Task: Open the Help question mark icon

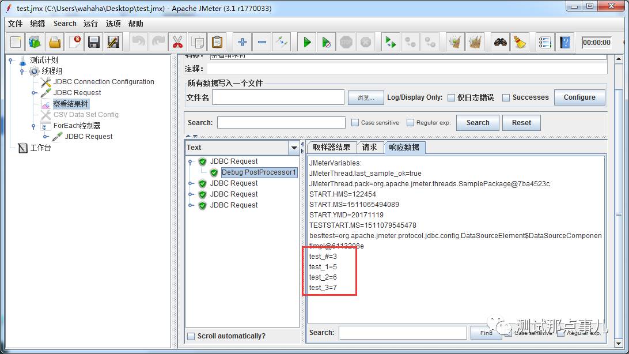Action: click(x=565, y=42)
